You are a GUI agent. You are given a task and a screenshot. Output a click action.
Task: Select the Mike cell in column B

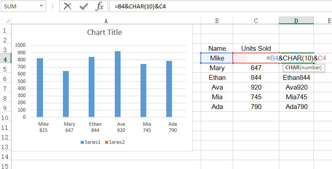(x=217, y=58)
